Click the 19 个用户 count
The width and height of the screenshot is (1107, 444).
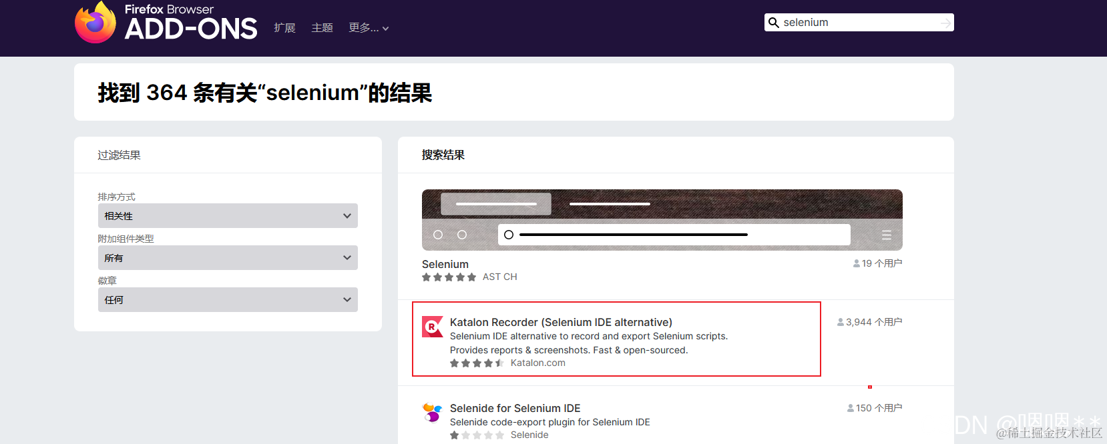pos(877,263)
